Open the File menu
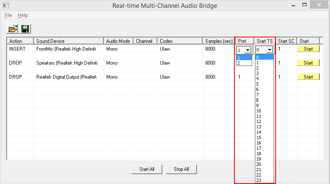This screenshot has height=184, width=330. (8, 15)
